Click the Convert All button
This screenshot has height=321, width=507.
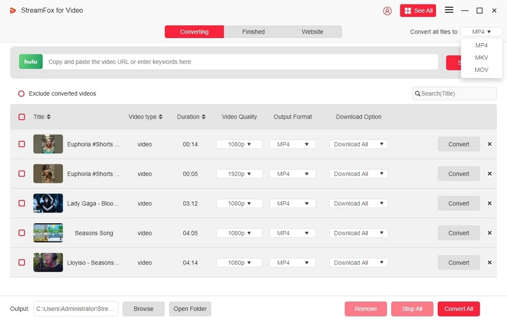[x=458, y=309]
